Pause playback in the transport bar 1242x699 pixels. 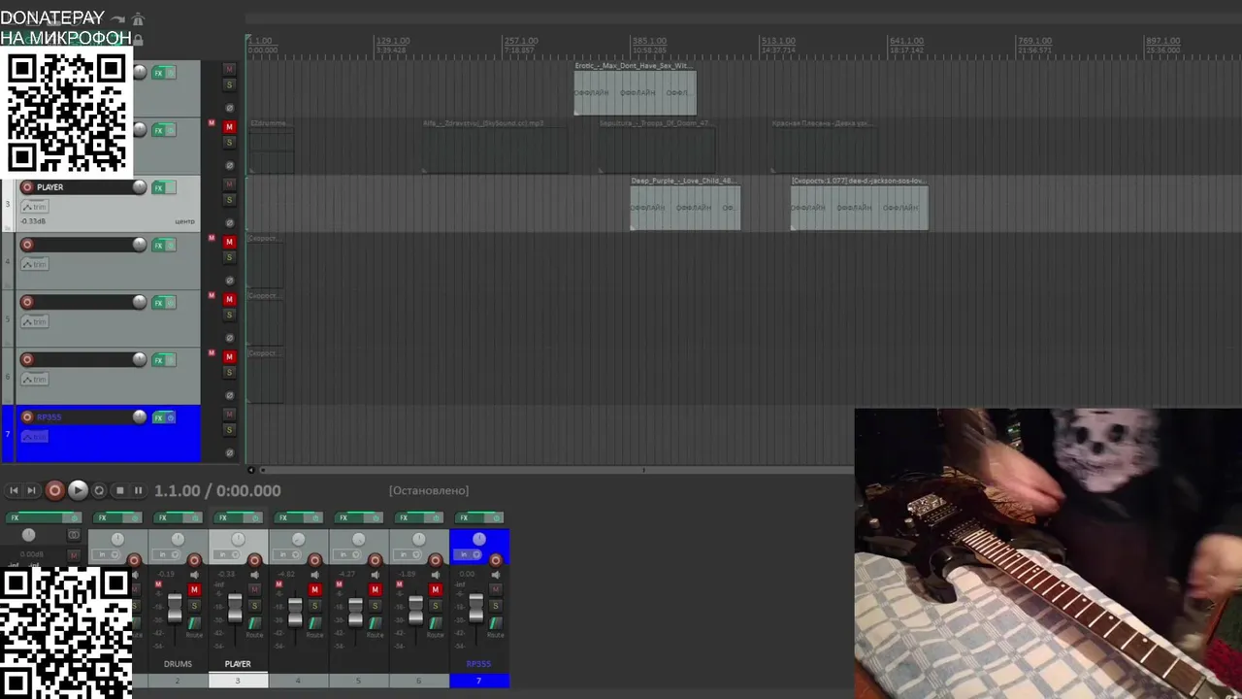pyautogui.click(x=138, y=491)
